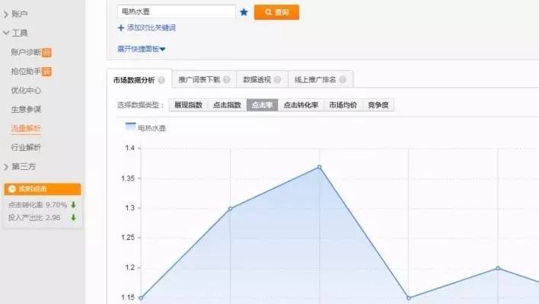Toggle the 电热水壶 chart legend swatch

pyautogui.click(x=130, y=127)
